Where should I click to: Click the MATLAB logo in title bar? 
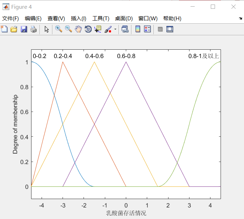6,7
